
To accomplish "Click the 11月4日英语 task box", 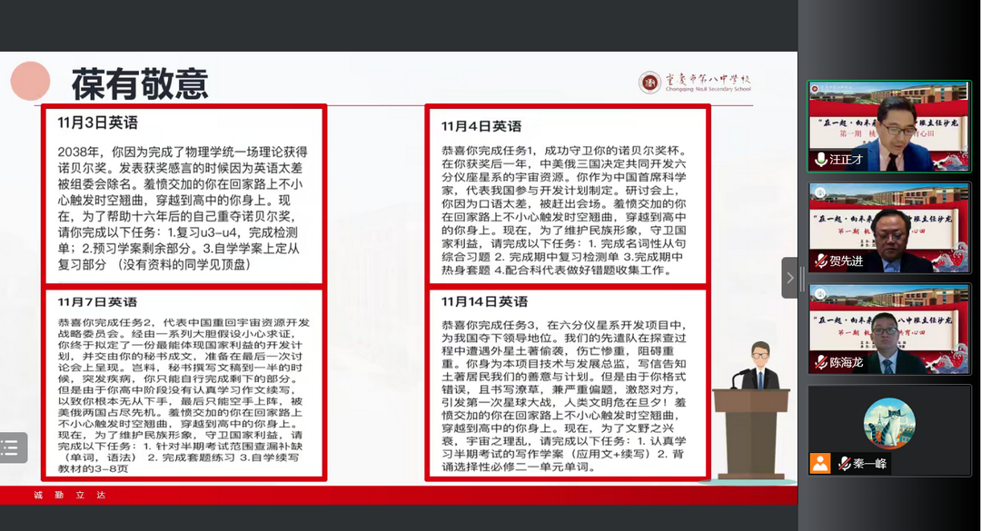I will coord(568,194).
